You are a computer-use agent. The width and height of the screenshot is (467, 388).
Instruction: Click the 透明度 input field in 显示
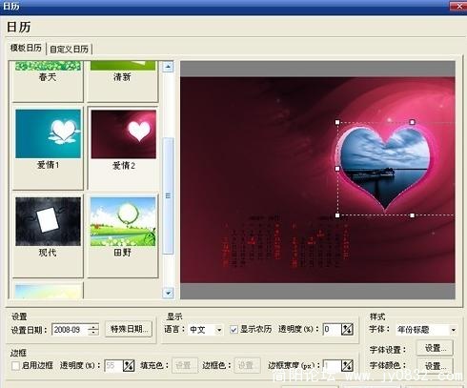(332, 329)
